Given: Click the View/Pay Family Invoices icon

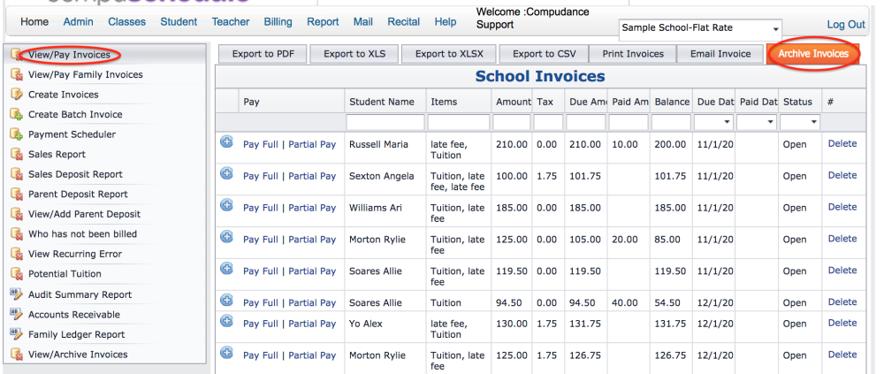Looking at the screenshot, I should (16, 74).
